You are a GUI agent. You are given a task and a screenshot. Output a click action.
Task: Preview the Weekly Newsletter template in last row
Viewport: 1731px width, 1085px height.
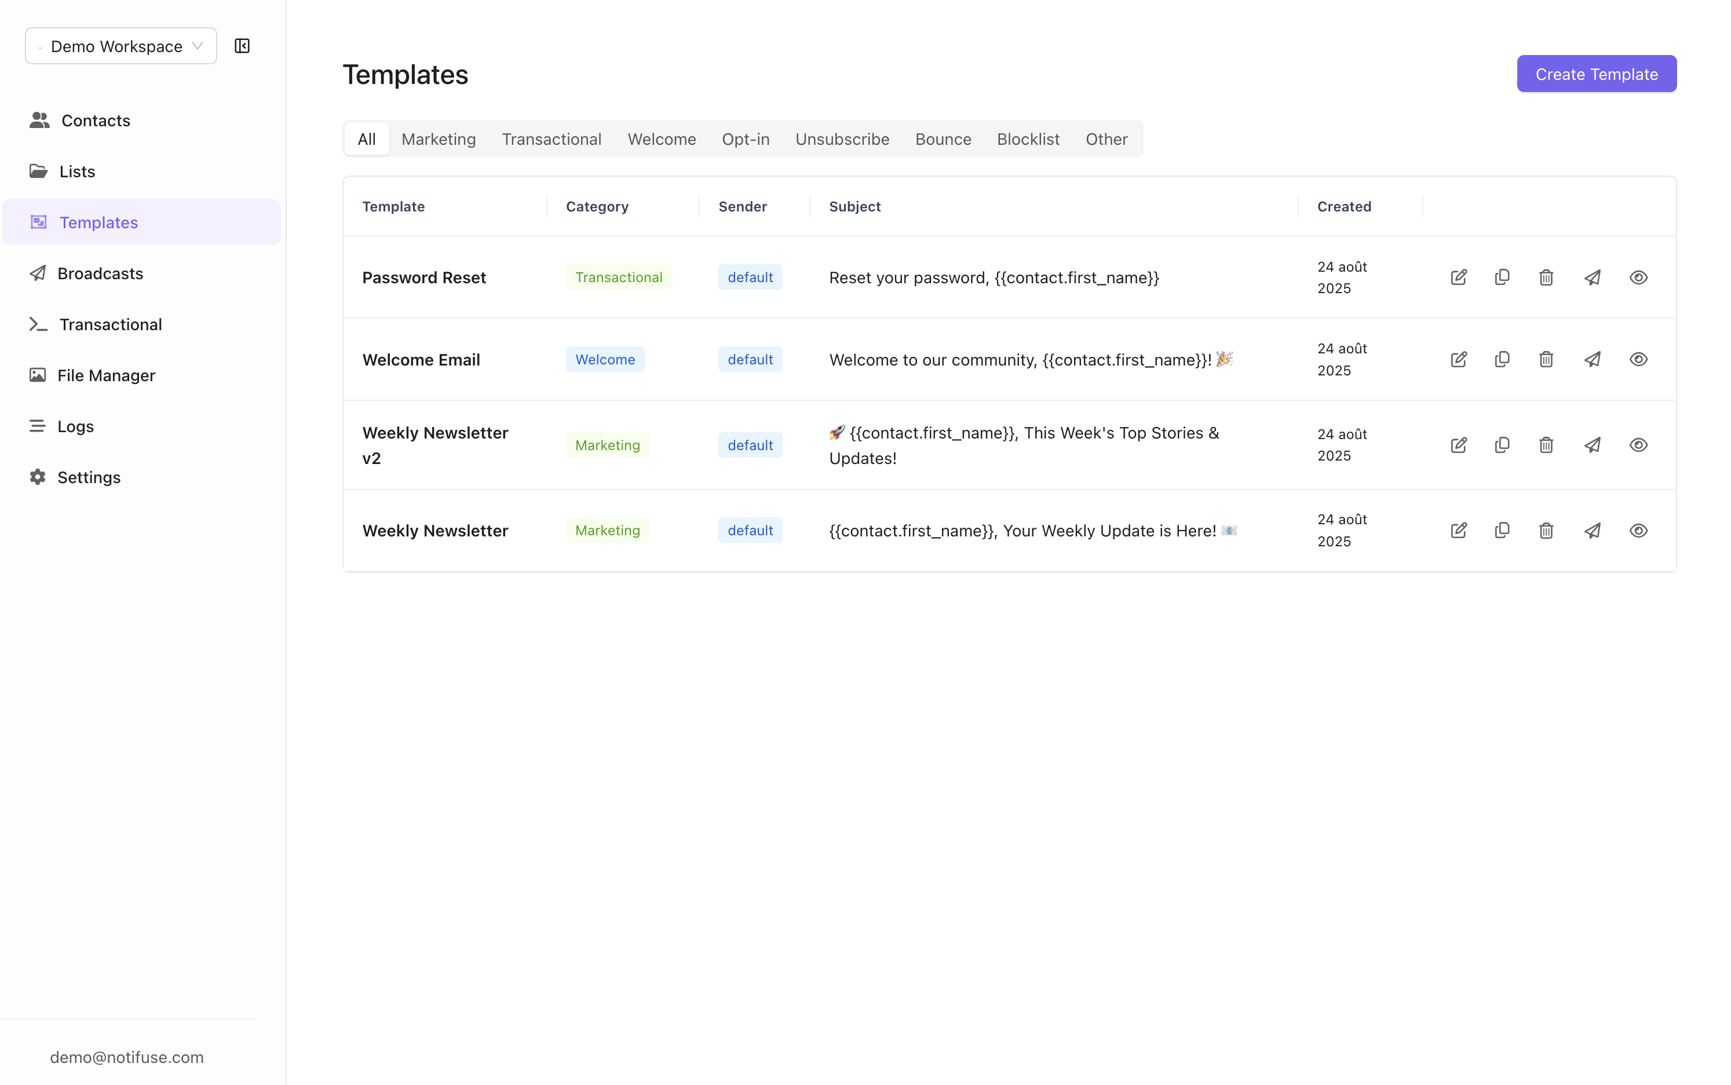(1638, 531)
